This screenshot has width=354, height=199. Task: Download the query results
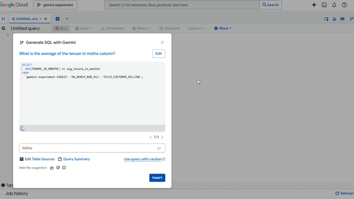112,28
